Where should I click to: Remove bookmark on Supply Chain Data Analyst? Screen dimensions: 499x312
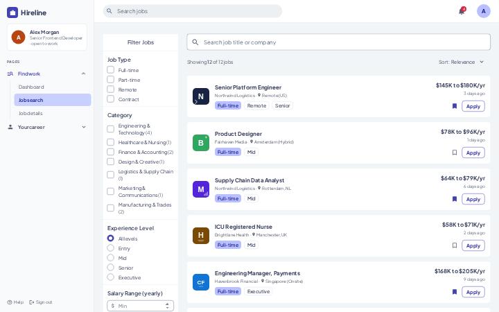point(455,199)
